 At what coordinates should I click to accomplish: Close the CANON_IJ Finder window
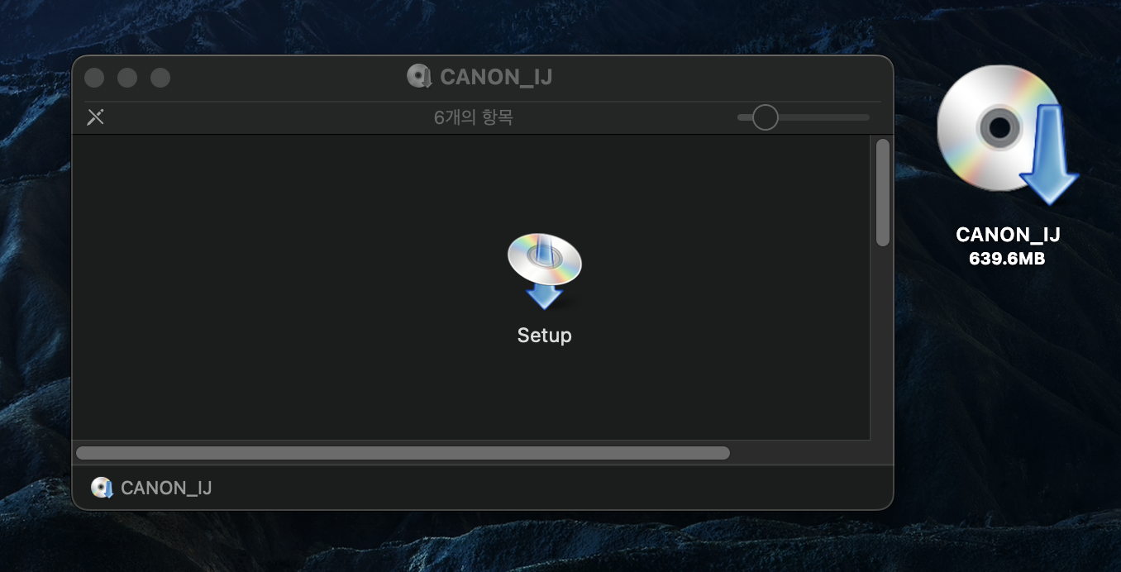click(94, 78)
